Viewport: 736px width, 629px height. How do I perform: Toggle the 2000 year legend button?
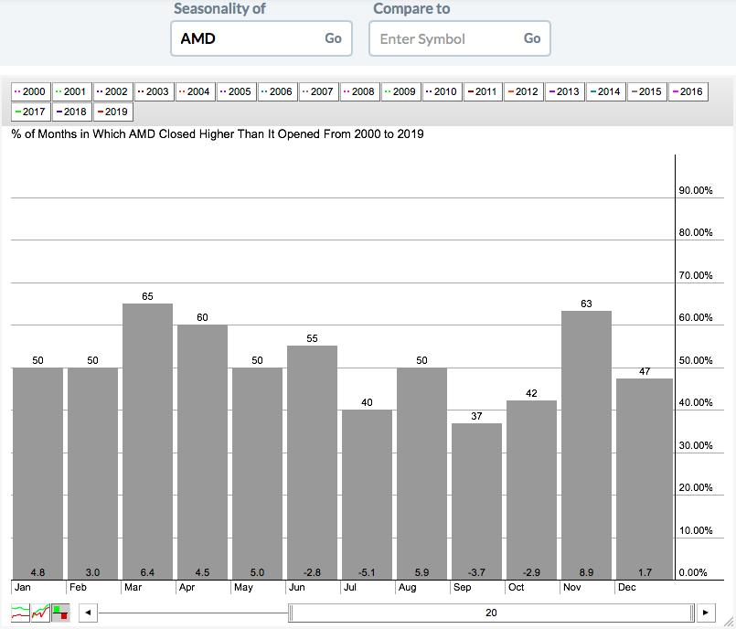point(30,91)
